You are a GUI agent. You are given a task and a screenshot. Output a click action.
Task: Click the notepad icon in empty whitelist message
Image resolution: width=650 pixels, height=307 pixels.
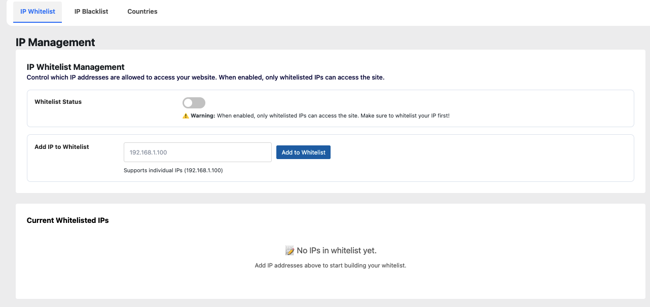point(290,250)
